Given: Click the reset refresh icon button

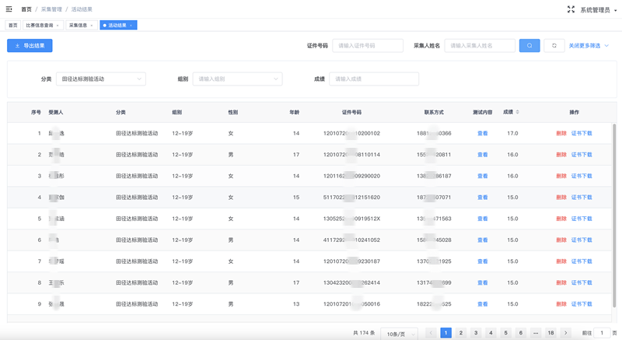Looking at the screenshot, I should pyautogui.click(x=554, y=46).
